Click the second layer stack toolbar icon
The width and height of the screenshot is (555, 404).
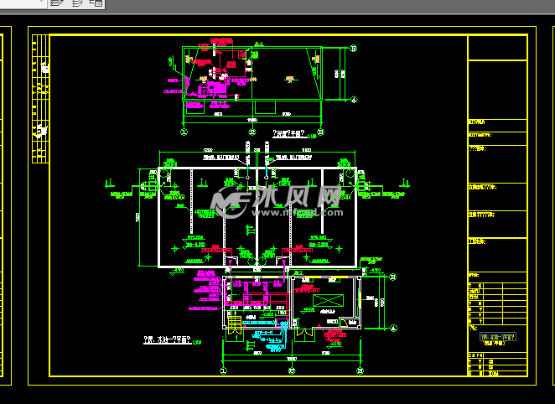77,3
